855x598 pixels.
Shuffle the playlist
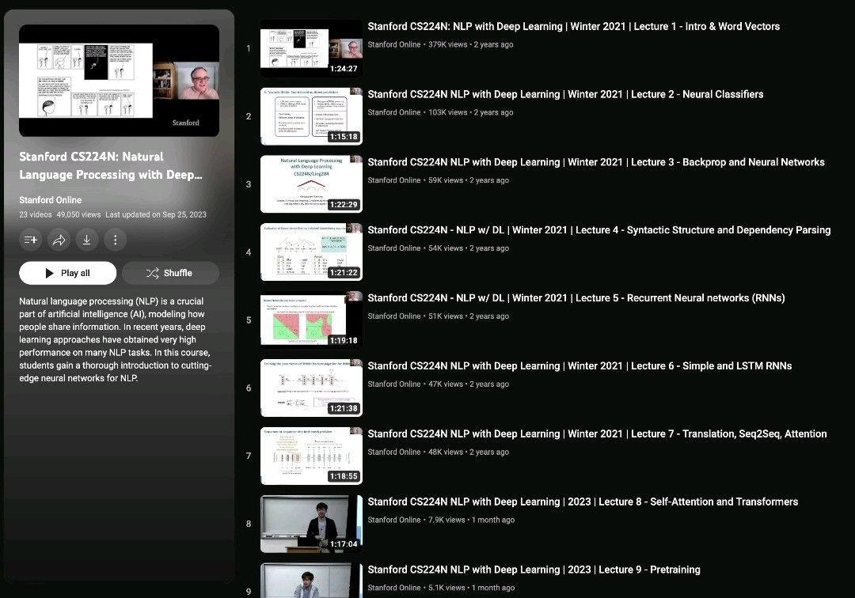click(x=170, y=273)
